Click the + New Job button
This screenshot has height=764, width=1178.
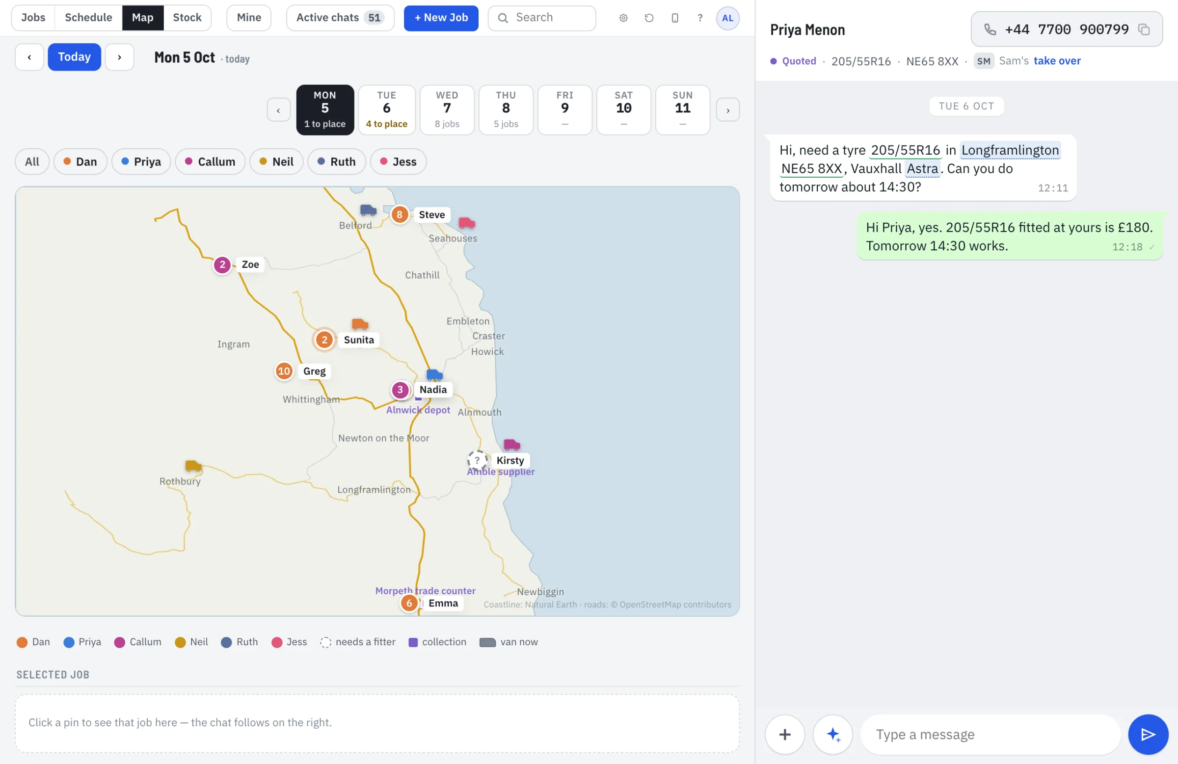coord(441,18)
